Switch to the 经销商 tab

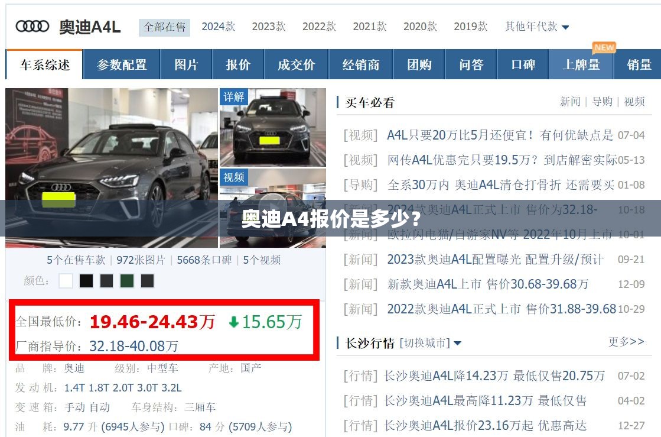(361, 64)
